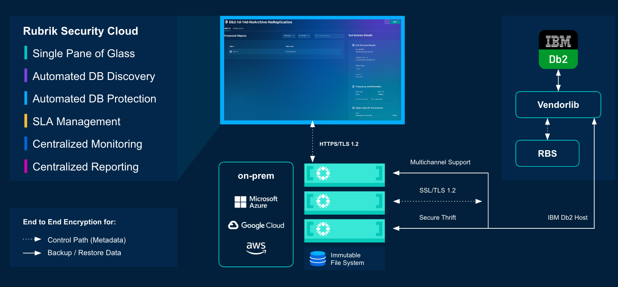Click the IBM Db2 logo icon
Image resolution: width=618 pixels, height=287 pixels.
[x=558, y=50]
